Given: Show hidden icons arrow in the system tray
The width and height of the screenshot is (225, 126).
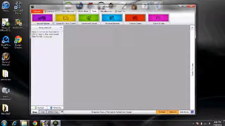Looking at the screenshot, I should [193, 124].
